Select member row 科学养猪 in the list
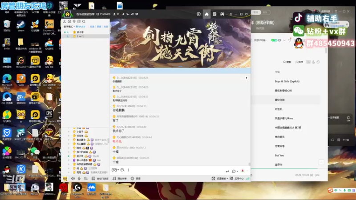This screenshot has width=356, height=200. point(86,164)
